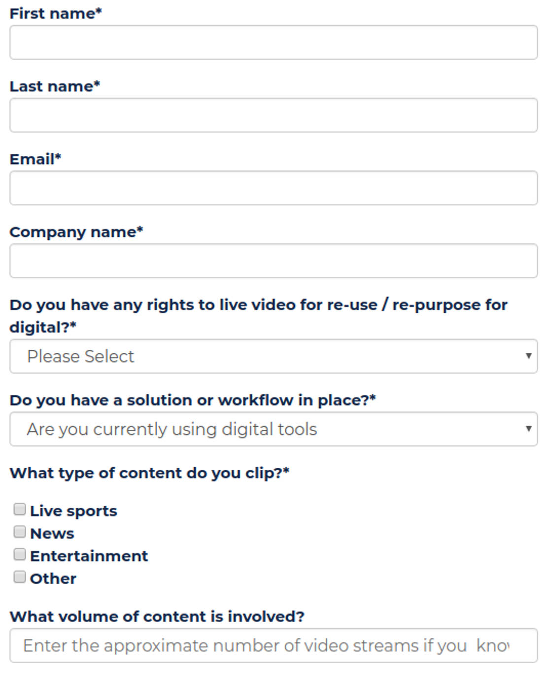Toggle the Other content type checkbox
This screenshot has height=673, width=546.
click(20, 577)
